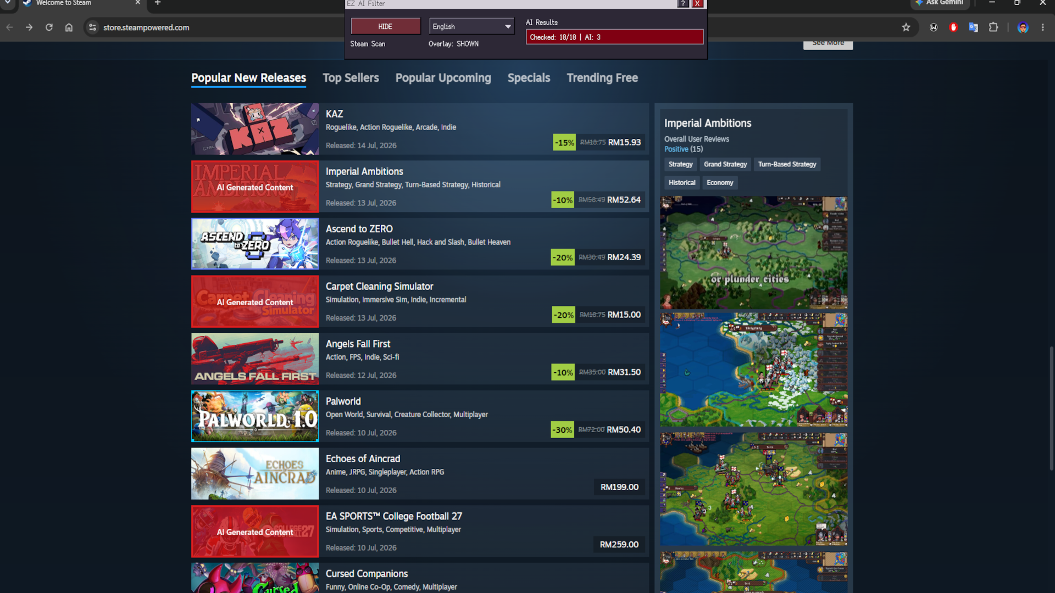Viewport: 1055px width, 593px height.
Task: Click the RM199.00 Echoes of Aincrad price
Action: point(619,488)
